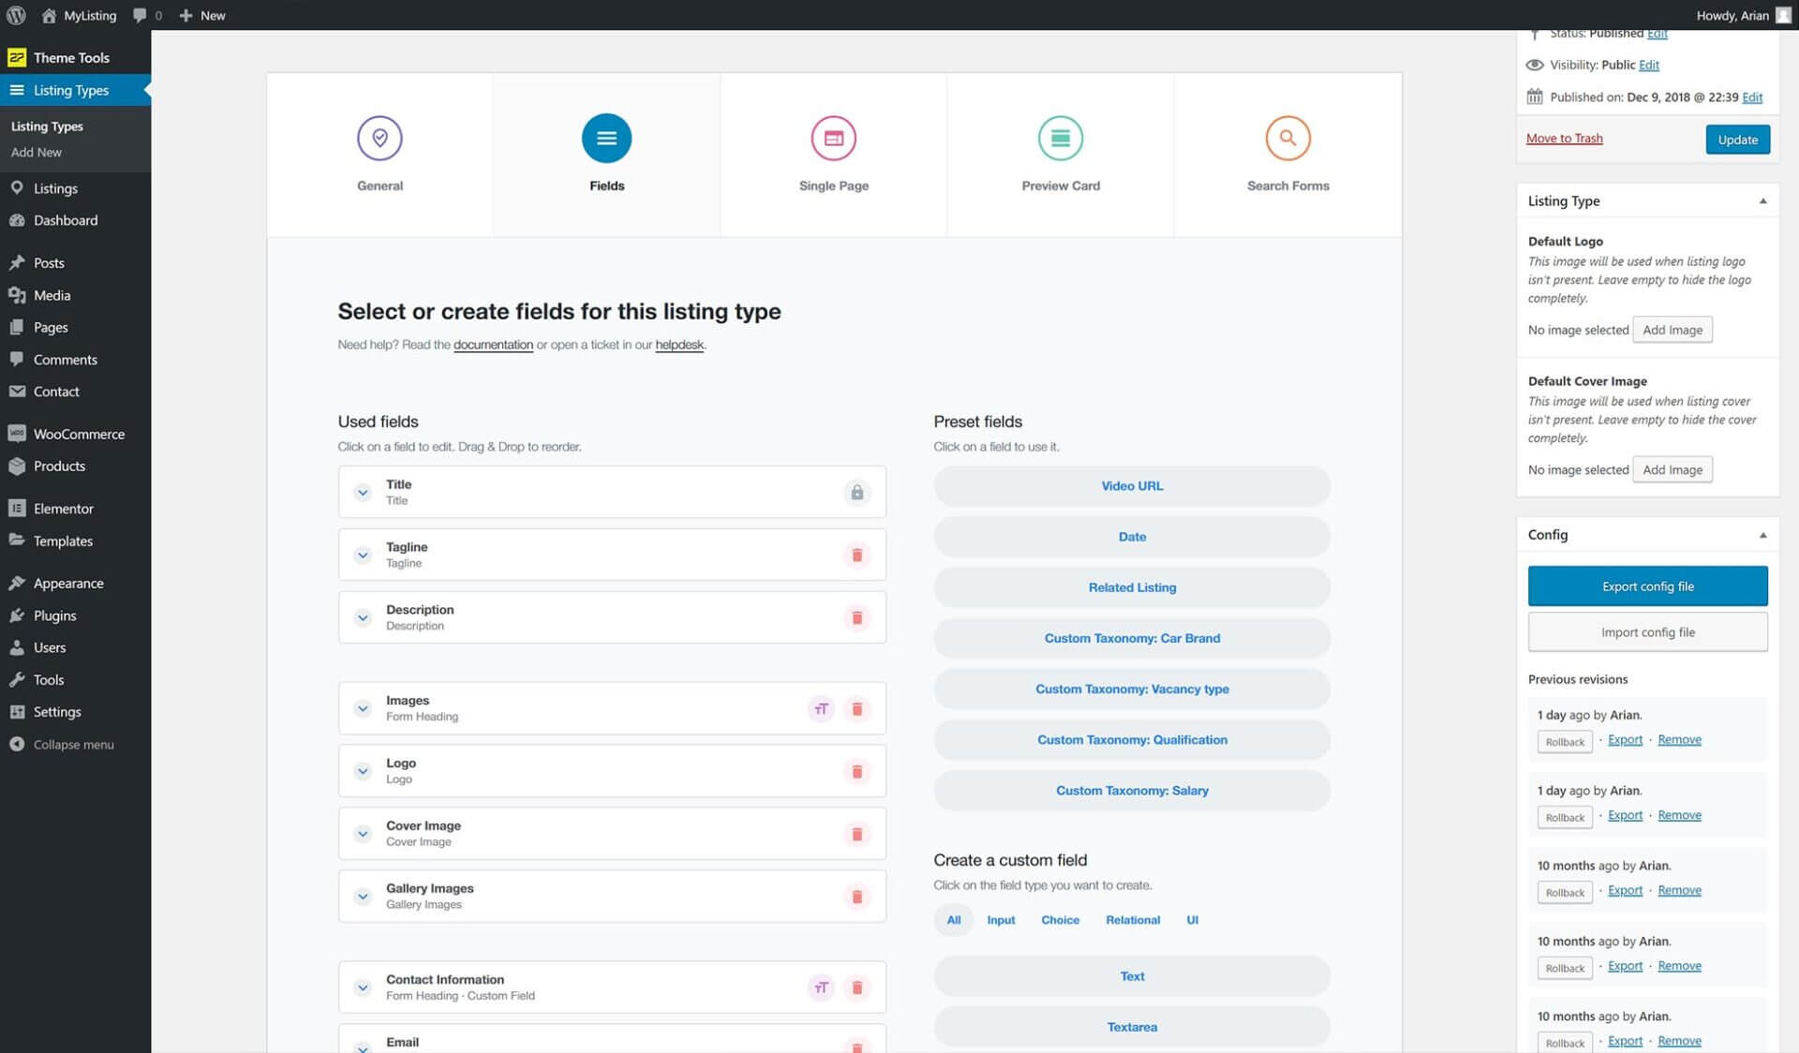Expand the Tagline field row
Image resolution: width=1799 pixels, height=1053 pixels.
pos(363,554)
